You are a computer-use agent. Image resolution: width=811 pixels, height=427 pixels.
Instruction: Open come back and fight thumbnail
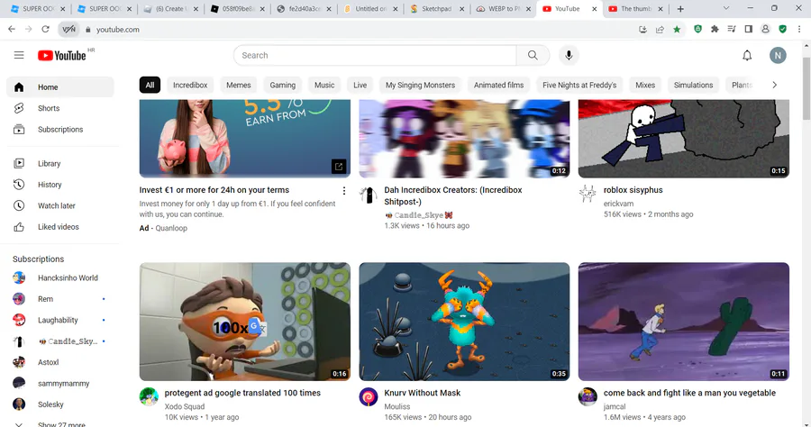[x=684, y=322]
